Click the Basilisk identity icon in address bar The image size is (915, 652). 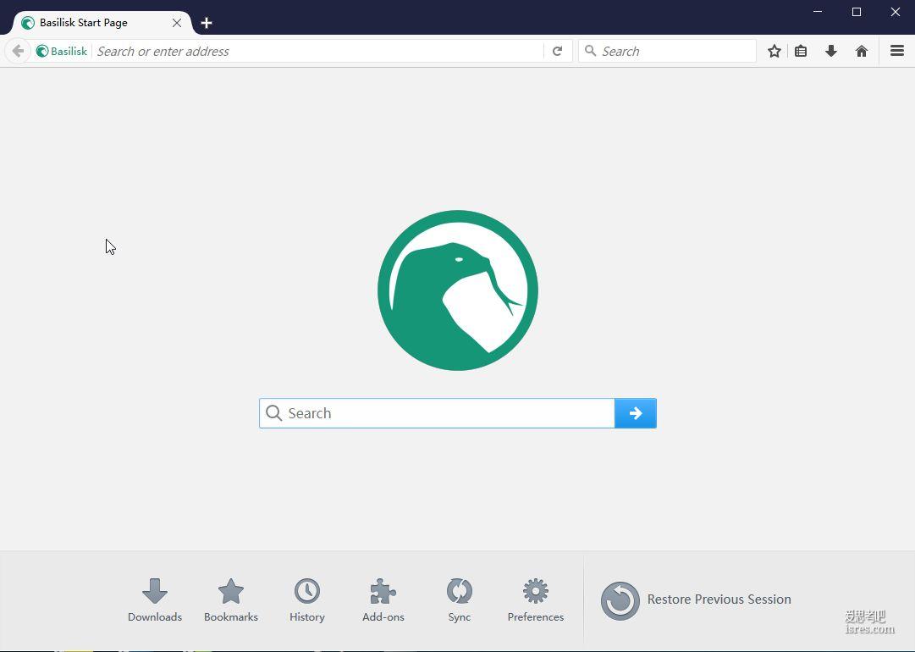(x=42, y=52)
